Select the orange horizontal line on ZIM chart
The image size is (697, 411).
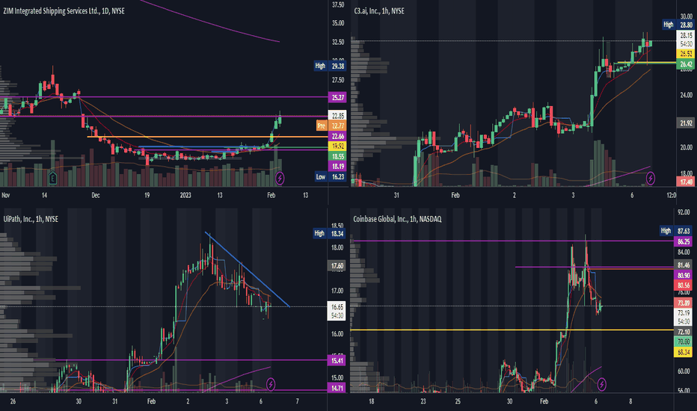point(207,137)
